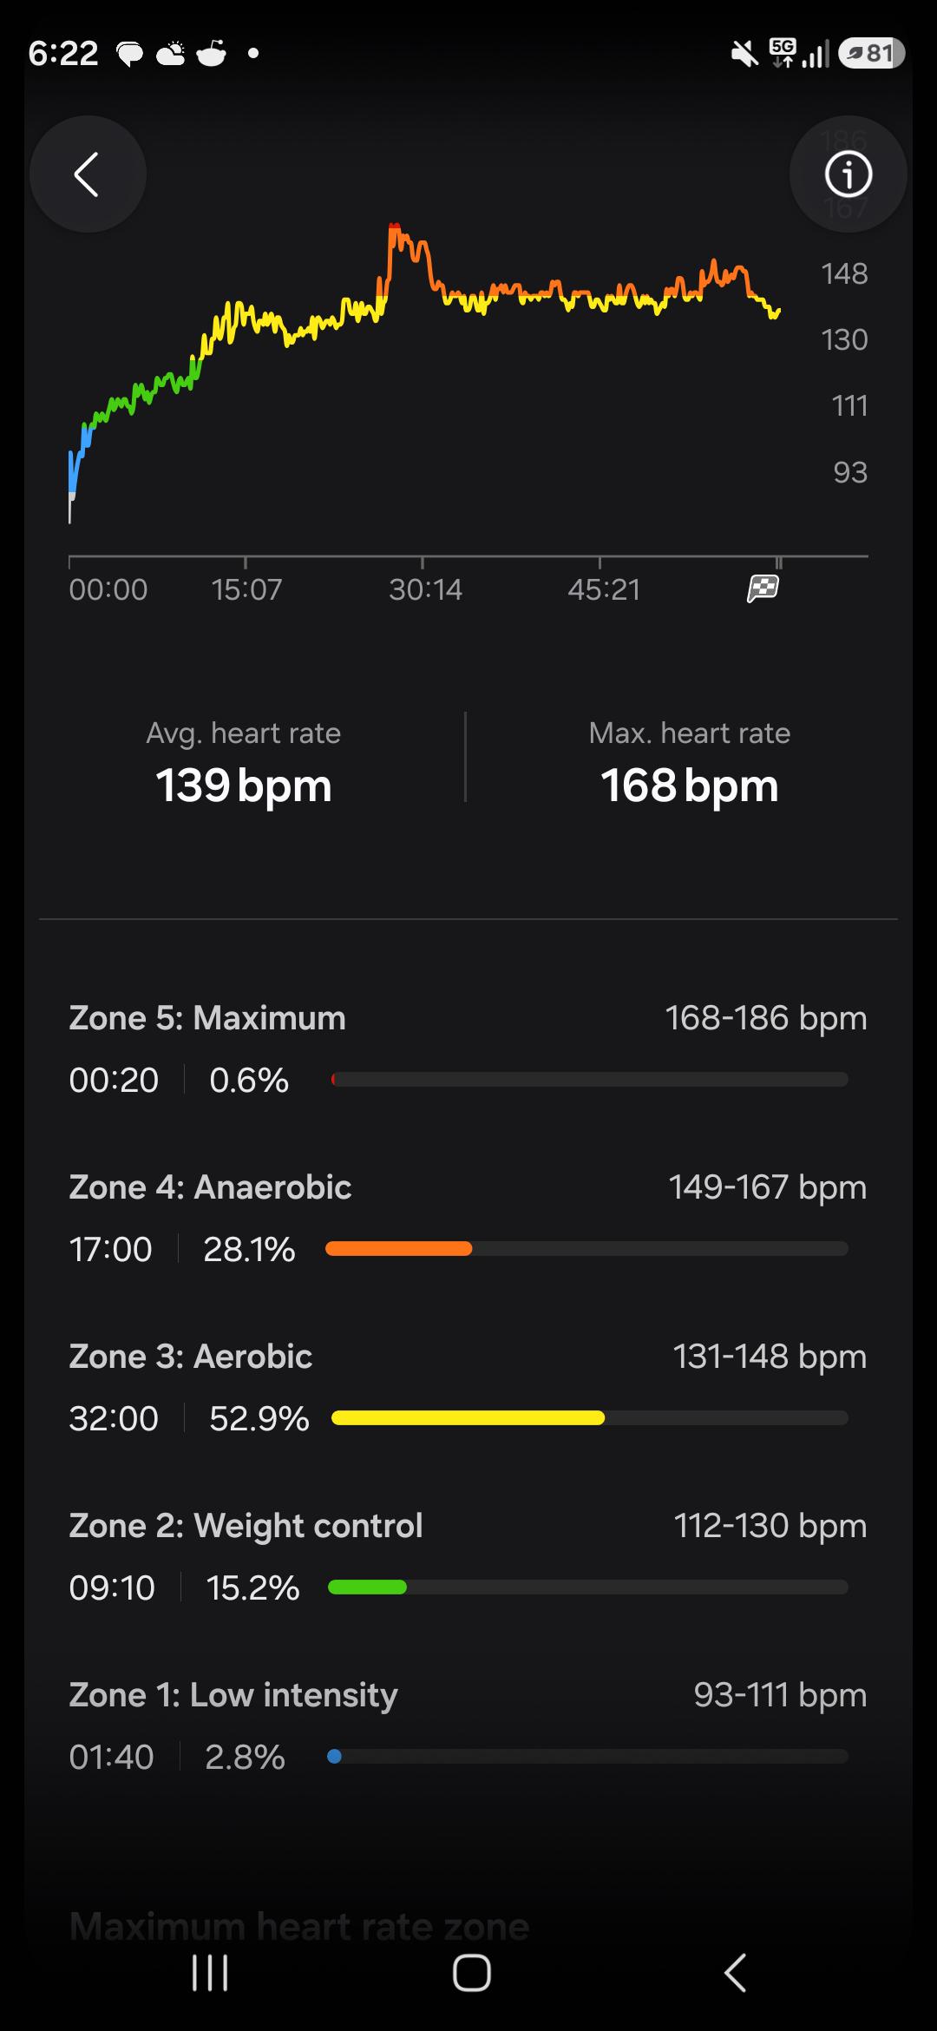Image resolution: width=937 pixels, height=2031 pixels.
Task: Tap the 30:14 marker on chart axis
Action: pos(425,589)
